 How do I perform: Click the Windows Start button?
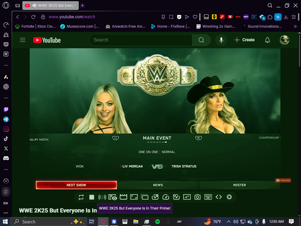pyautogui.click(x=5, y=222)
